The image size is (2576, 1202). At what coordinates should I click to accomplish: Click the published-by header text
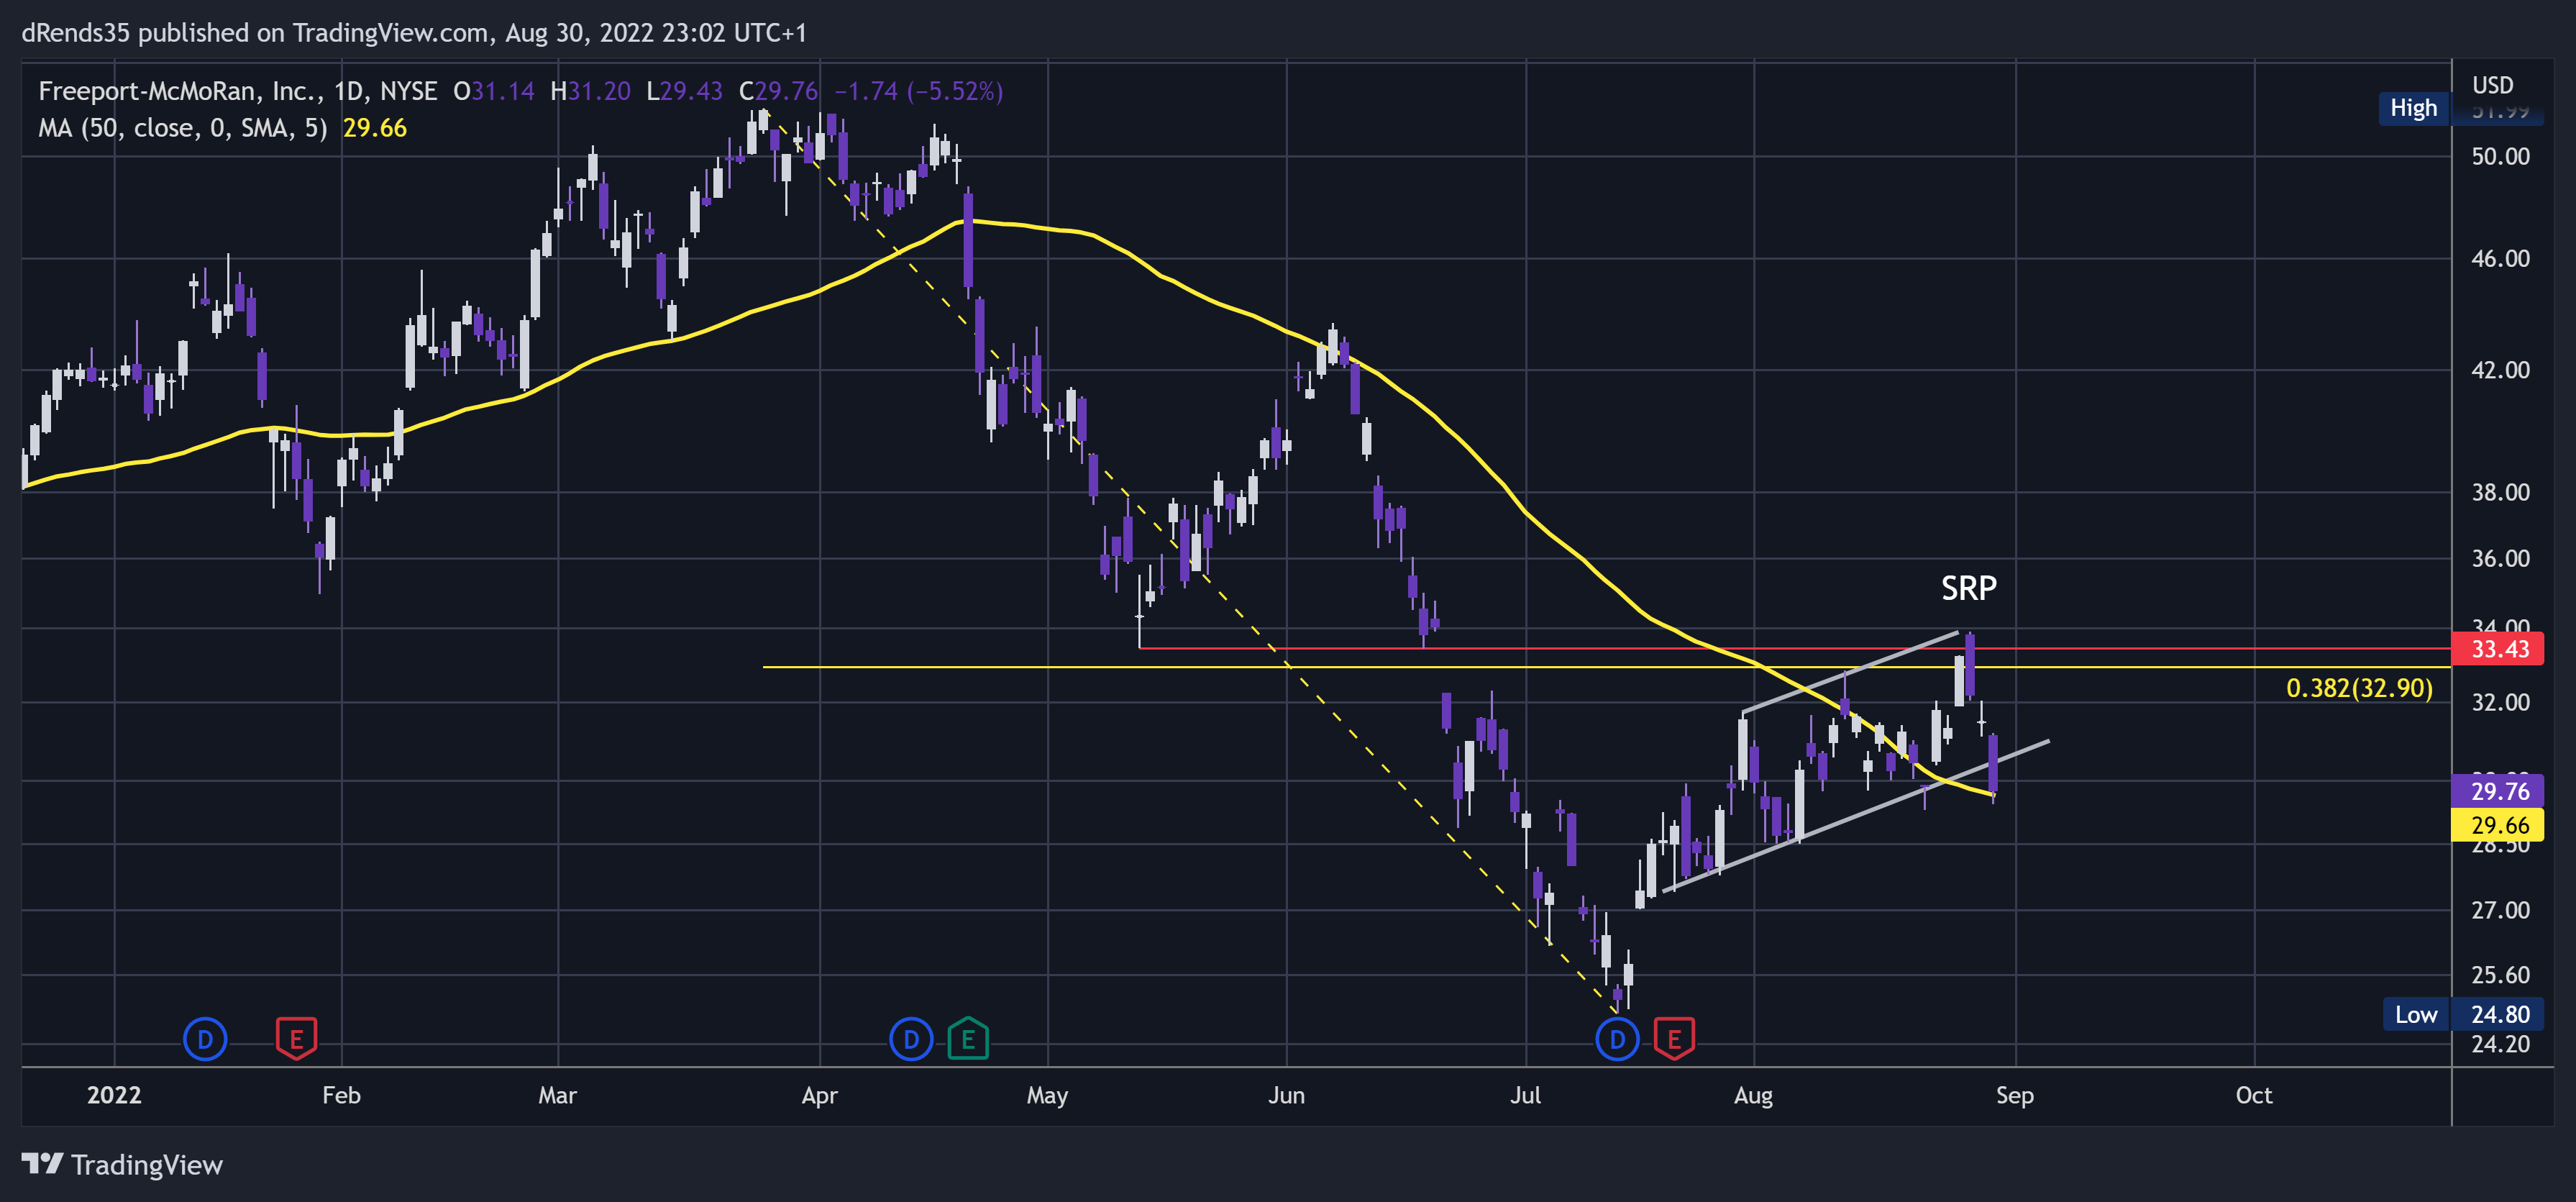point(414,33)
